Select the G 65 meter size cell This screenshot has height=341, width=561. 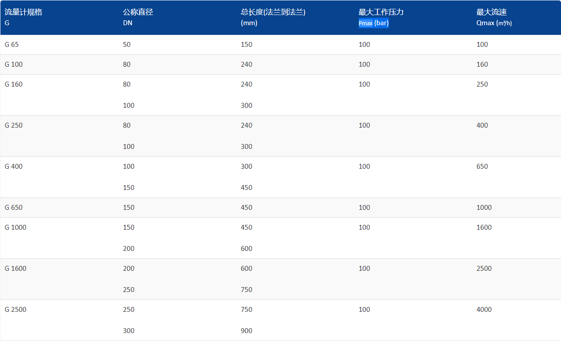[x=11, y=45]
